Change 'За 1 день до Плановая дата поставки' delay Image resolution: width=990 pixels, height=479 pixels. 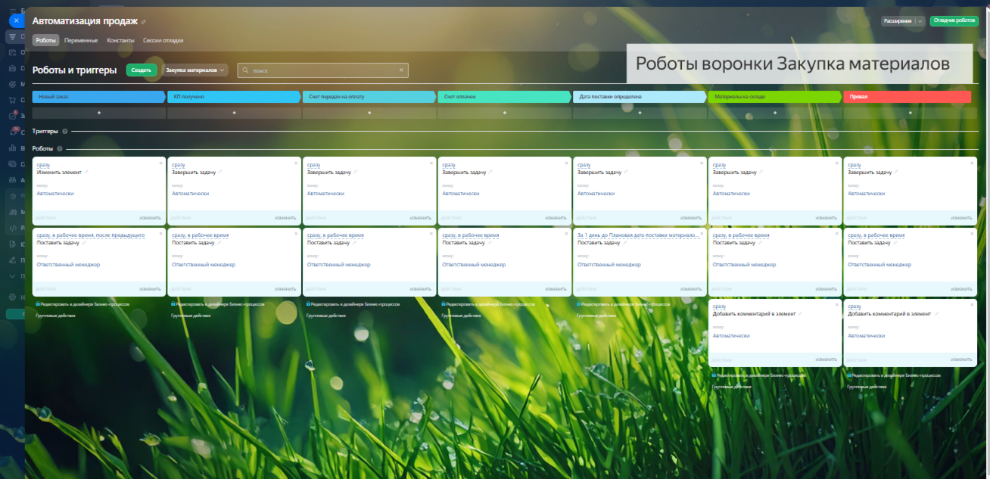pos(637,235)
